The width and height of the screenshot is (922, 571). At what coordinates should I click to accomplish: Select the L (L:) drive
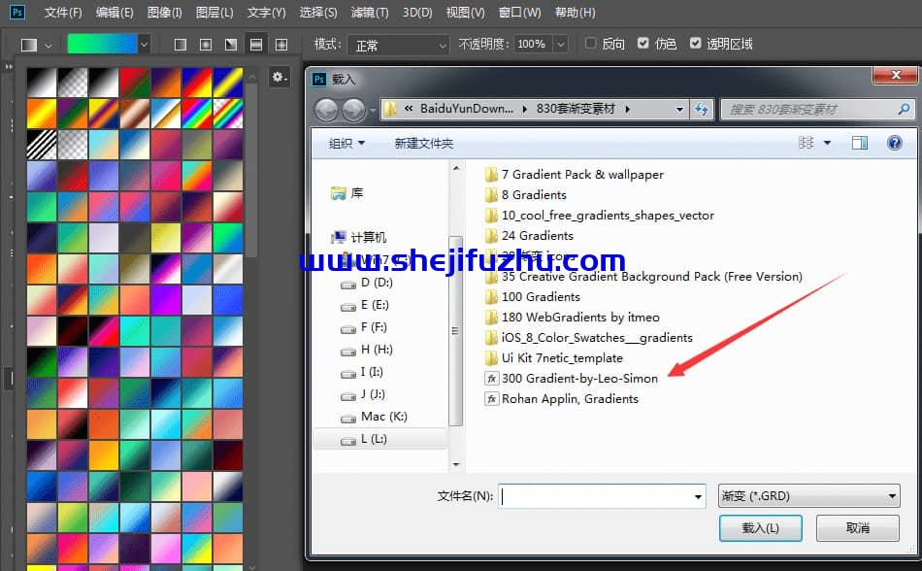[x=380, y=439]
